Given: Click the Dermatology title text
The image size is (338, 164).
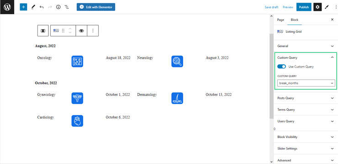Looking at the screenshot, I should 147,95.
